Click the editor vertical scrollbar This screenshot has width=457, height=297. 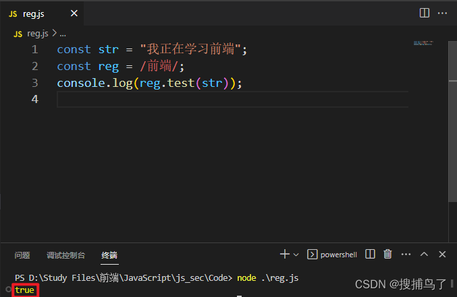[x=452, y=121]
